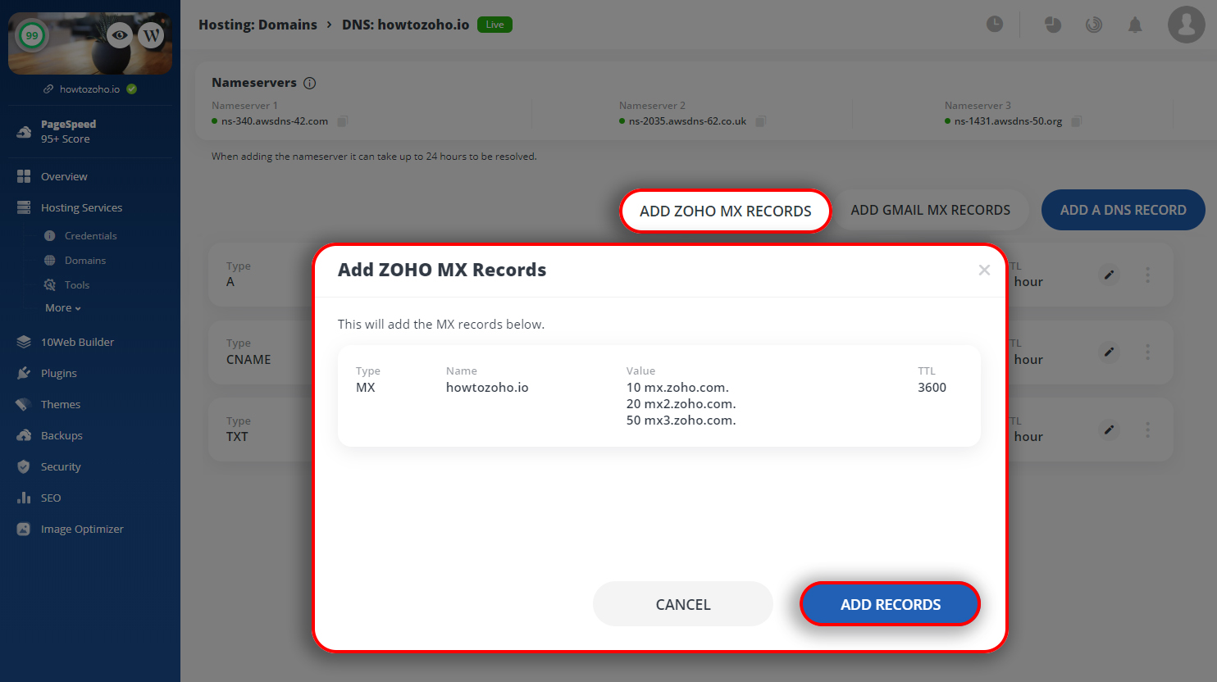Click the 99 PageSpeed score badge
The width and height of the screenshot is (1217, 682).
point(32,35)
